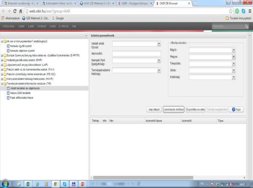The width and height of the screenshot is (253, 188).
Task: Open the Chrome menu icon
Action: tap(250, 11)
